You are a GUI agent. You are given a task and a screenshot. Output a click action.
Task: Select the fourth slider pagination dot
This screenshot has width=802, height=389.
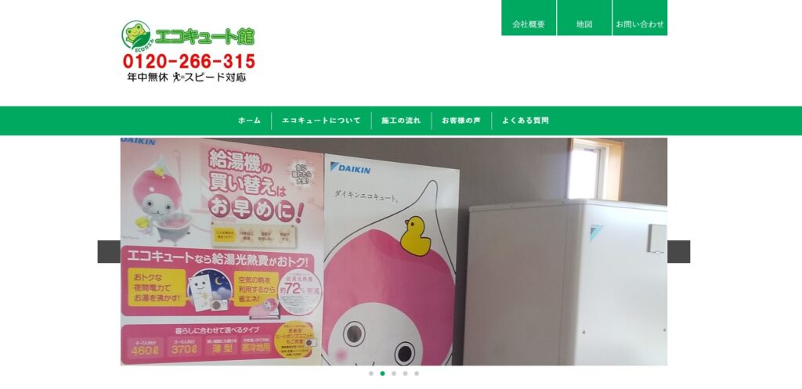coord(405,373)
